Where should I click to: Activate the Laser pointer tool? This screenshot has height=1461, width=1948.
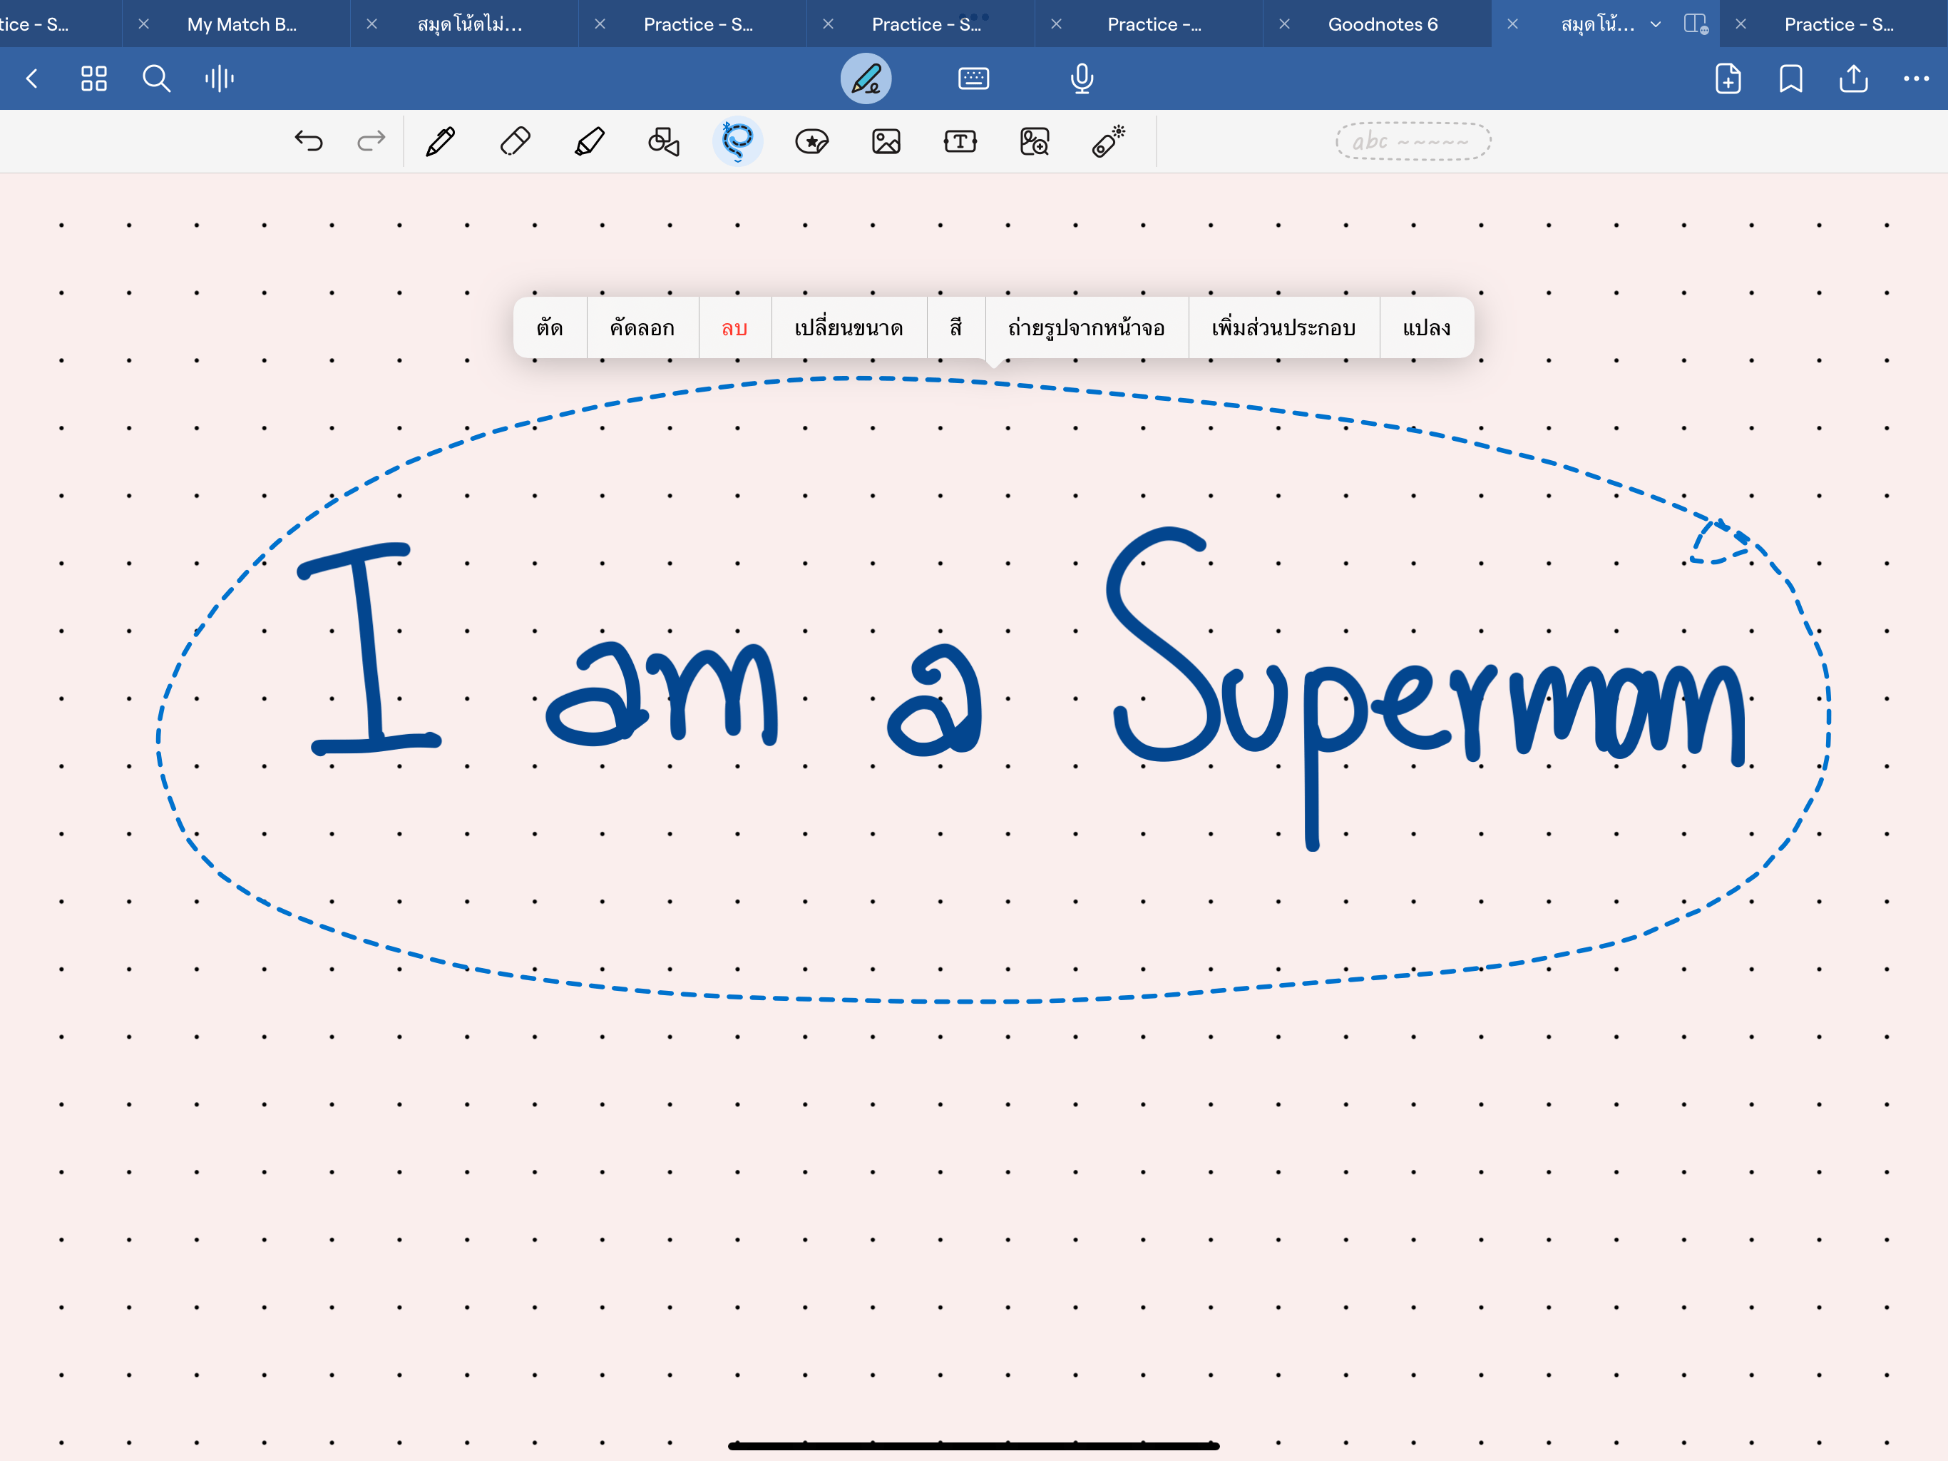[x=1109, y=141]
